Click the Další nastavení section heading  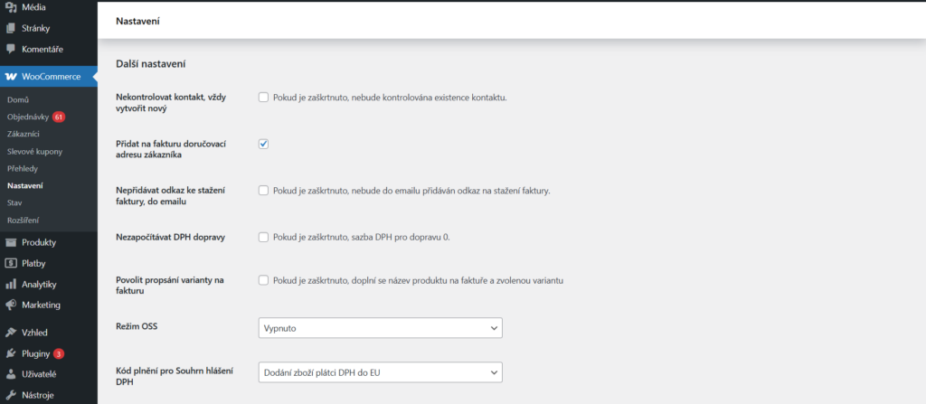[151, 64]
